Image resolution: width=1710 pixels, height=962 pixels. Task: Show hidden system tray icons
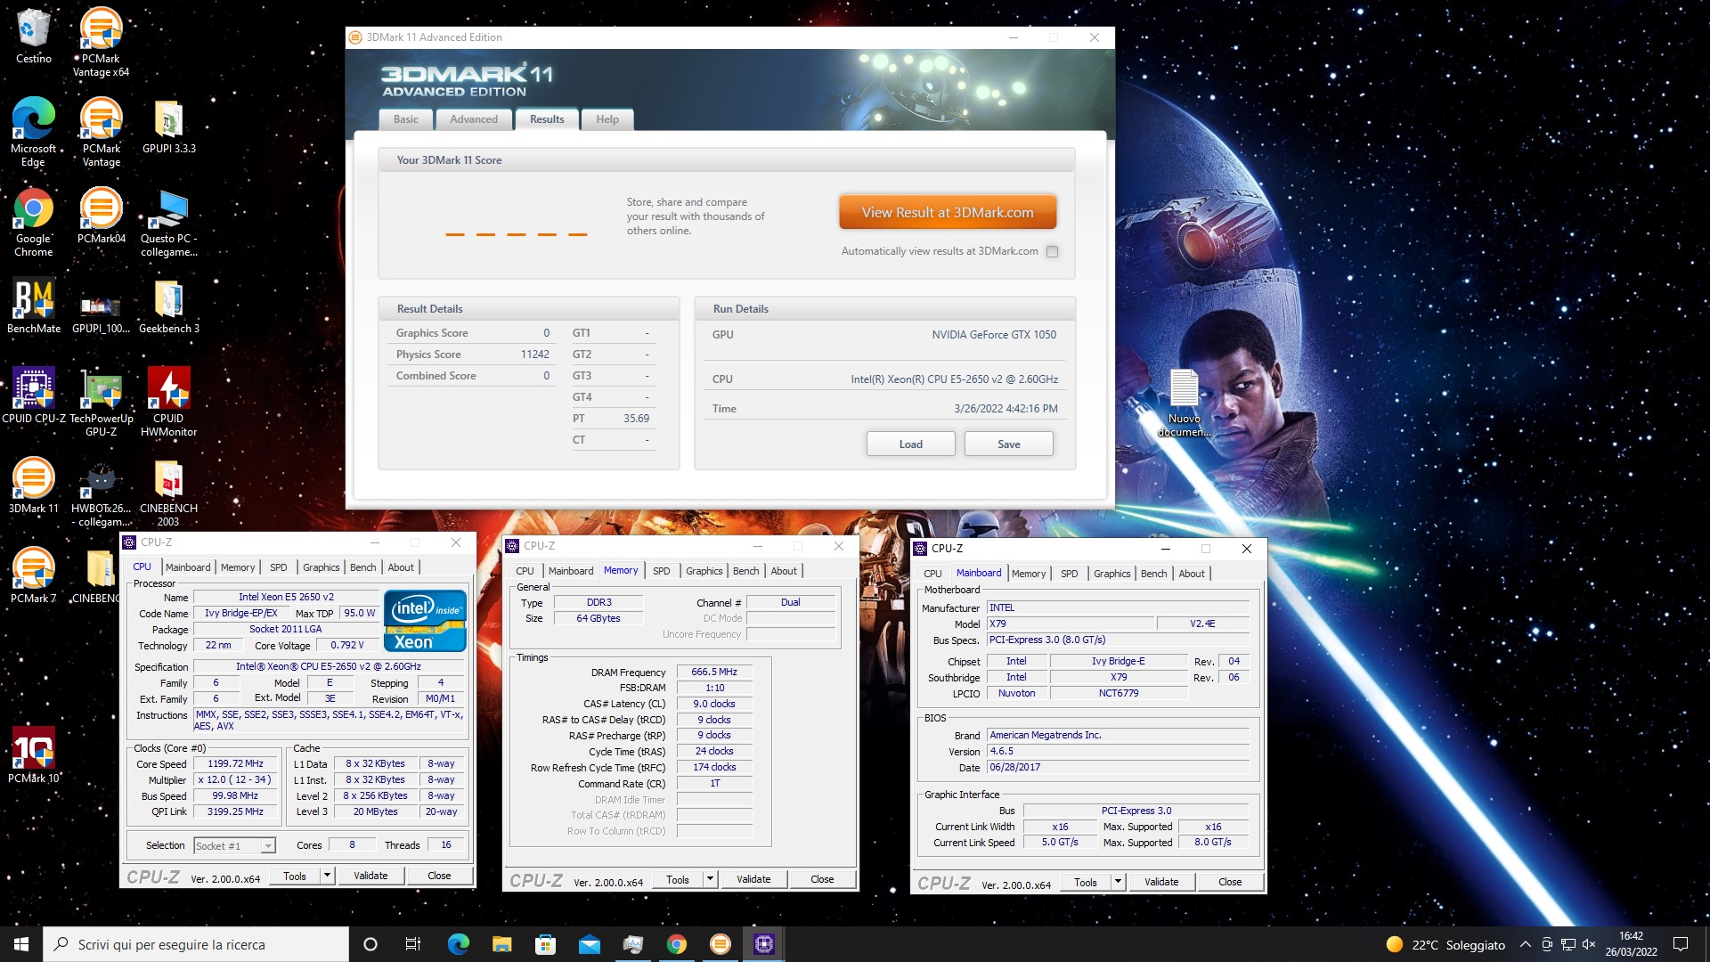pos(1525,944)
